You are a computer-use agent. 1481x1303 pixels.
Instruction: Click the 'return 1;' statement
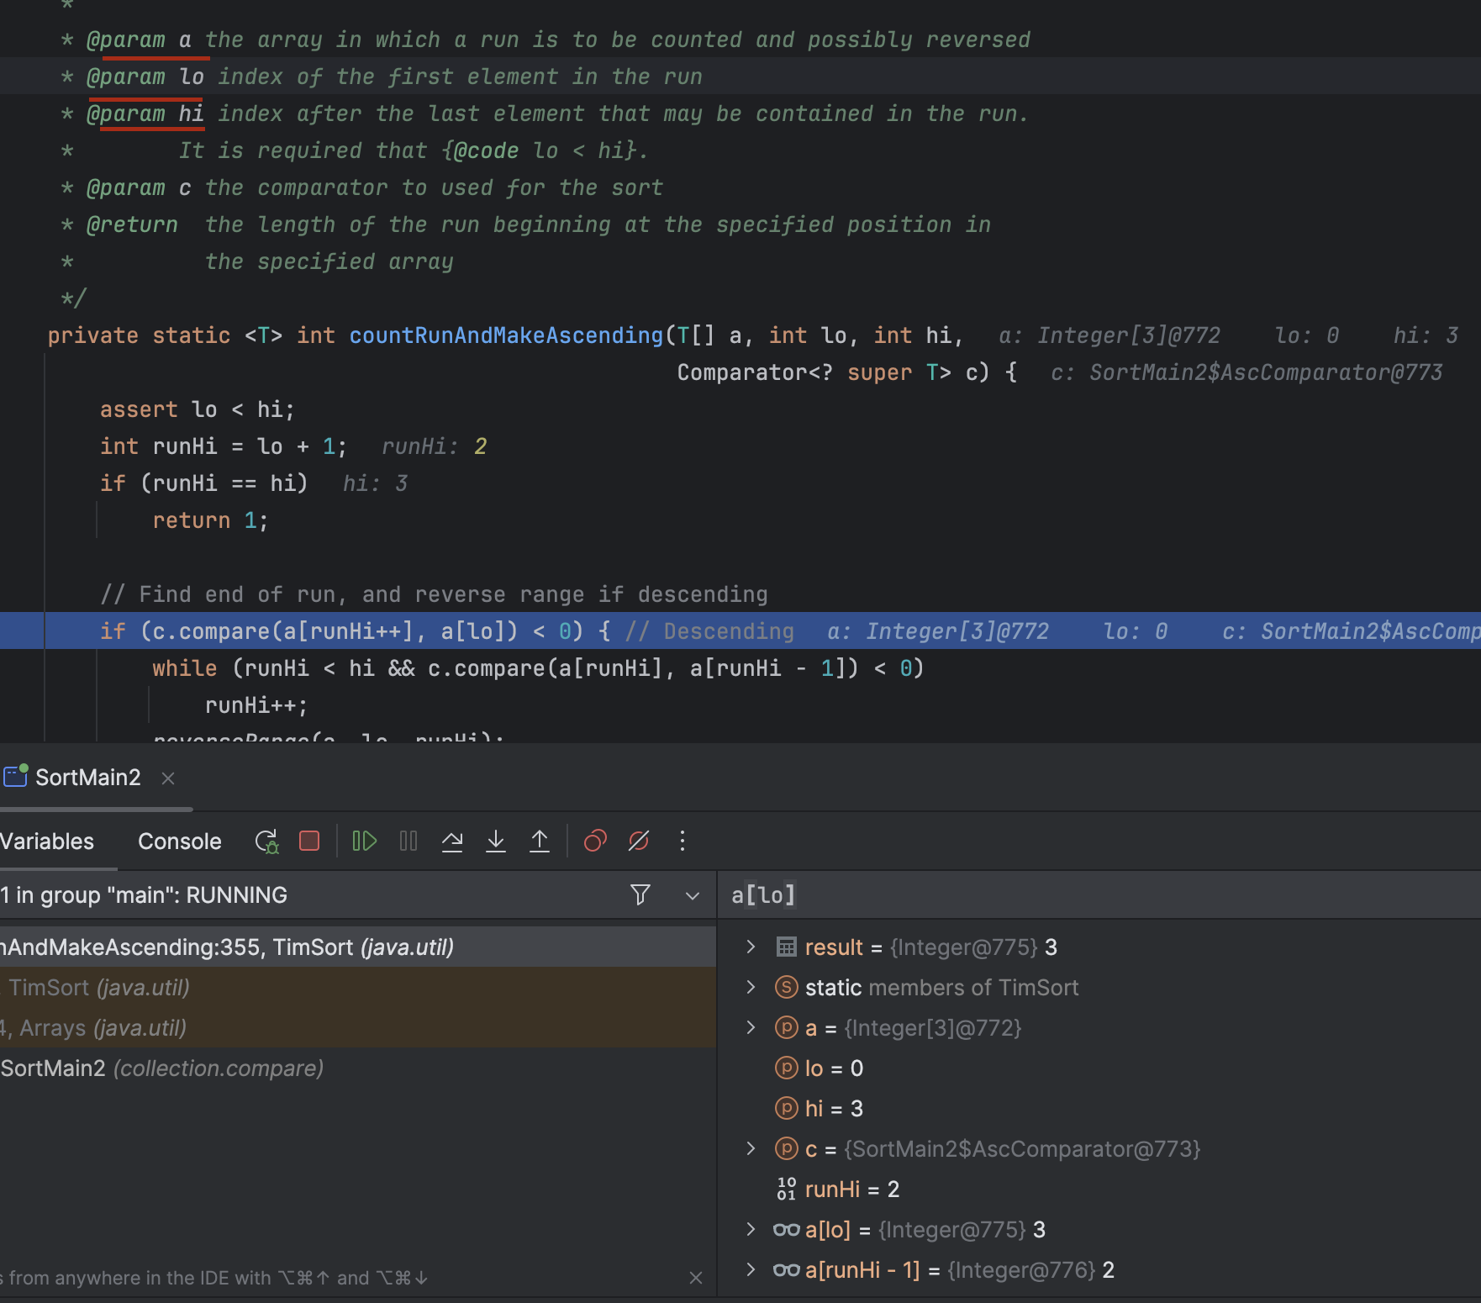(x=210, y=520)
